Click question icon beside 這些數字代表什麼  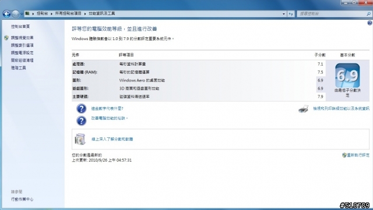click(x=82, y=109)
